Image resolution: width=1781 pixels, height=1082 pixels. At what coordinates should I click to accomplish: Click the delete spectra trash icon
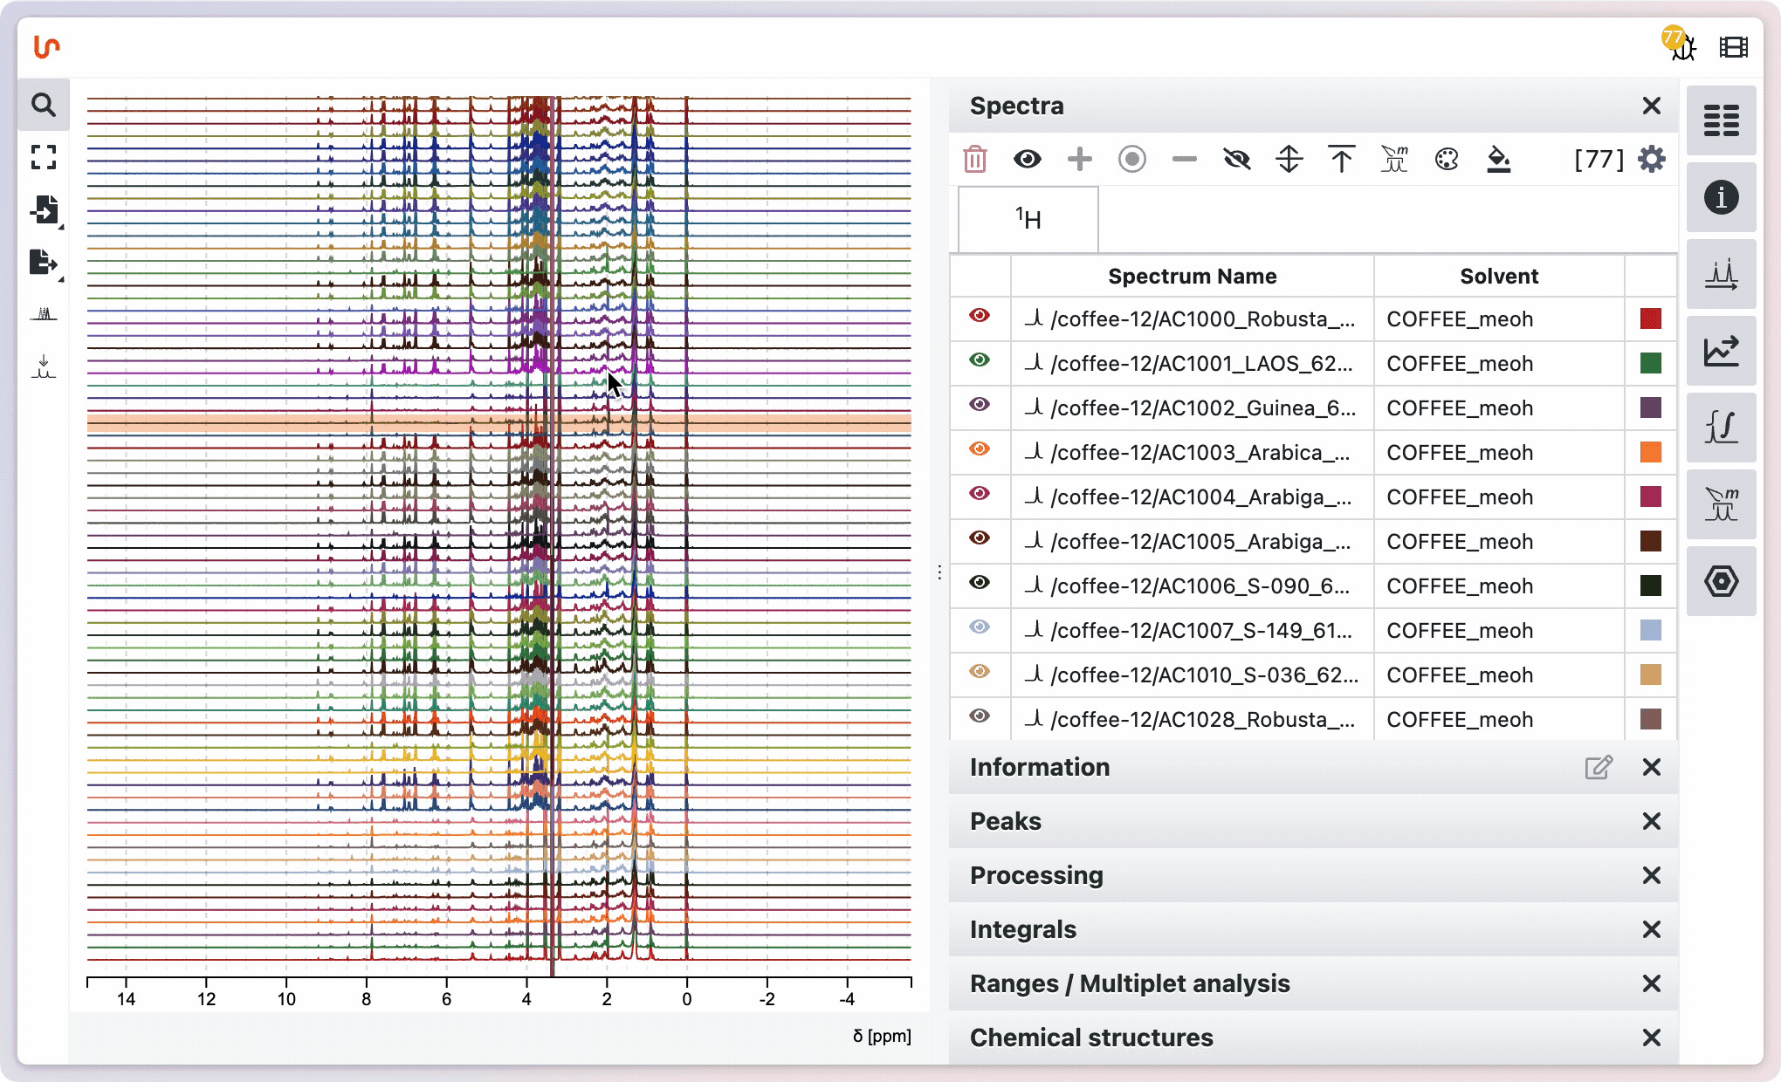[x=975, y=159]
